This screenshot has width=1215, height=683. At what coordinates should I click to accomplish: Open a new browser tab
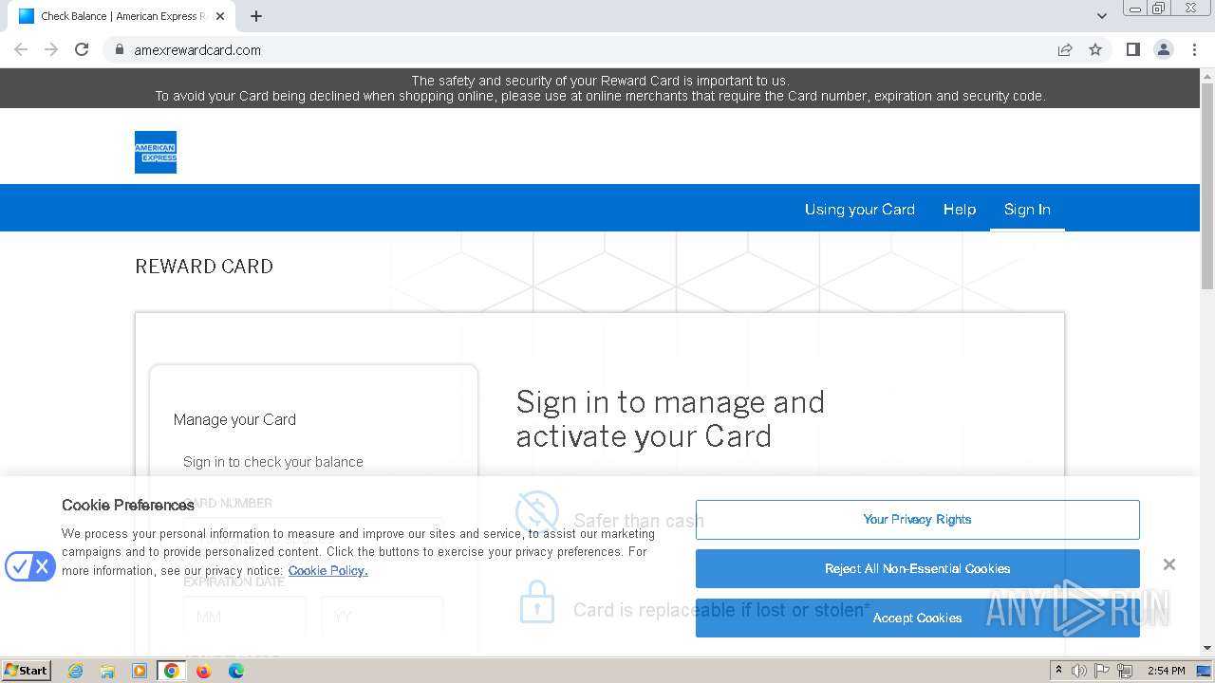pyautogui.click(x=256, y=16)
